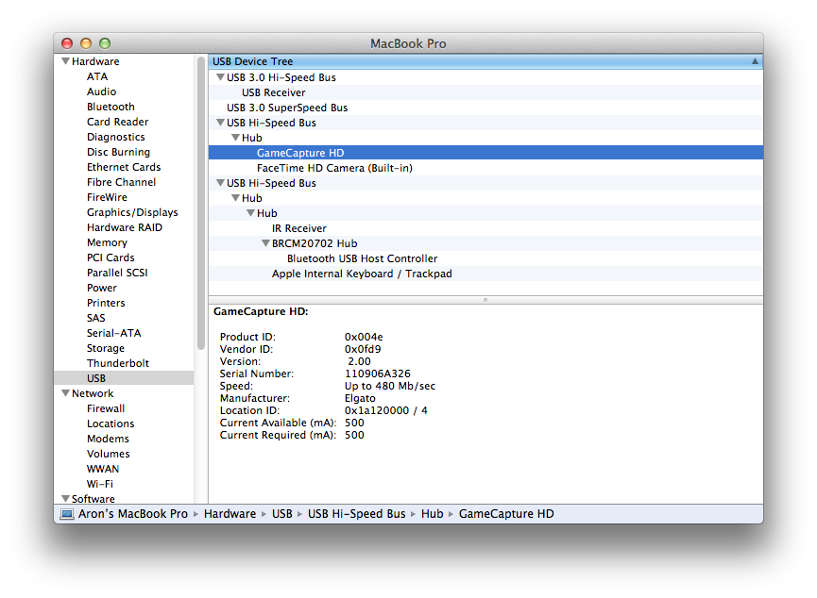817x598 pixels.
Task: Click the Speed value Up to 480 Mb/sec
Action: tap(390, 386)
